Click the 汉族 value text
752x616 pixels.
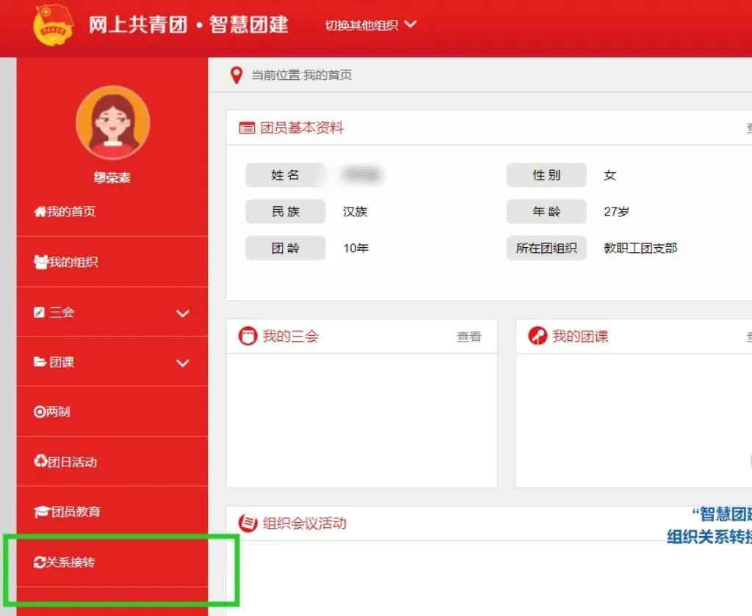[355, 212]
